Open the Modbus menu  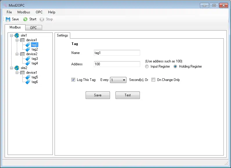click(x=24, y=12)
